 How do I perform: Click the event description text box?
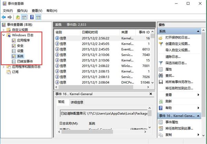pos(104,113)
